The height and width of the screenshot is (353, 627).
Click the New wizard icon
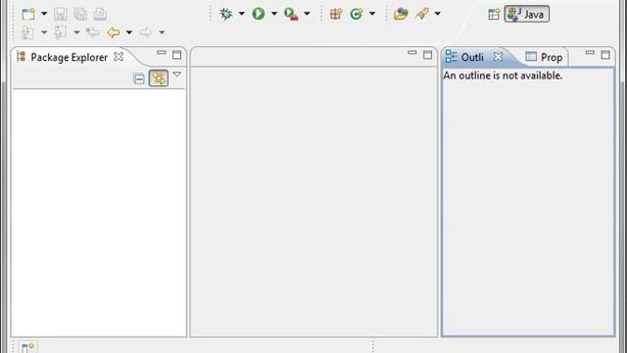[28, 15]
